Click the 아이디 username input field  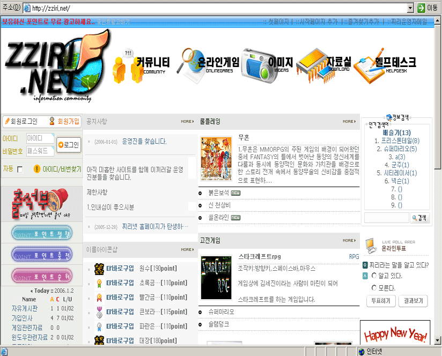[x=40, y=138]
